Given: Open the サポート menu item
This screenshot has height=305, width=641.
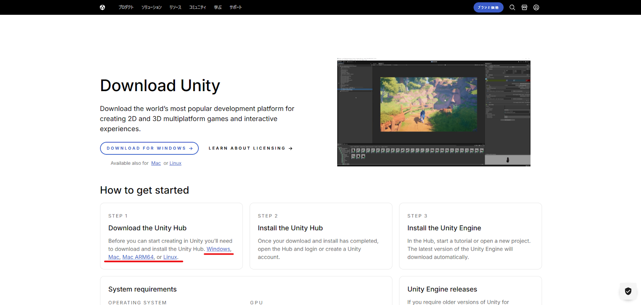Looking at the screenshot, I should tap(236, 7).
